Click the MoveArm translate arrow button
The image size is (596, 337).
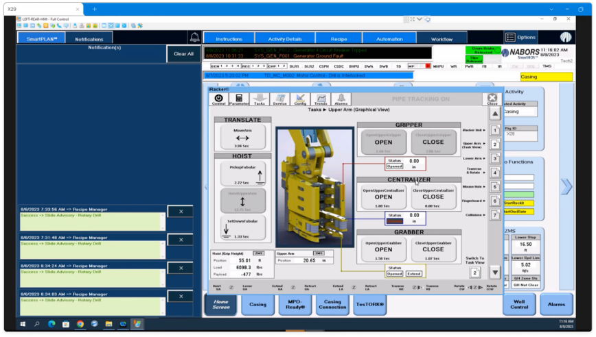[242, 137]
